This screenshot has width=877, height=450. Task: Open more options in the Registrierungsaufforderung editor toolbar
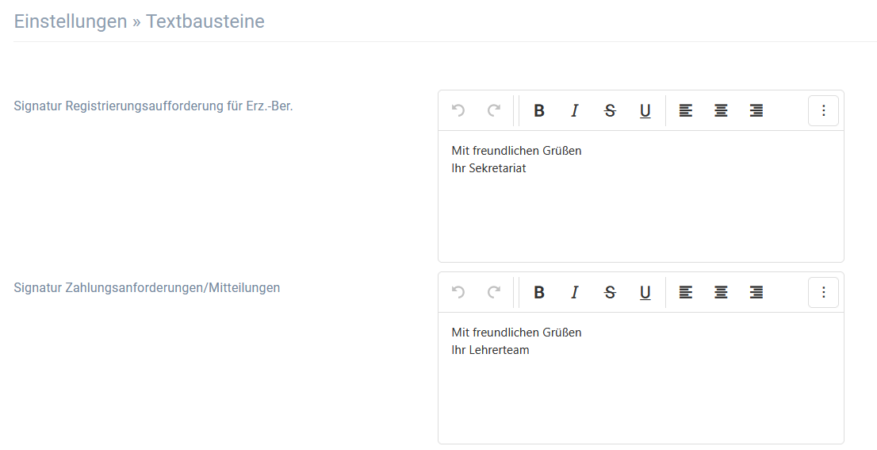click(x=823, y=111)
